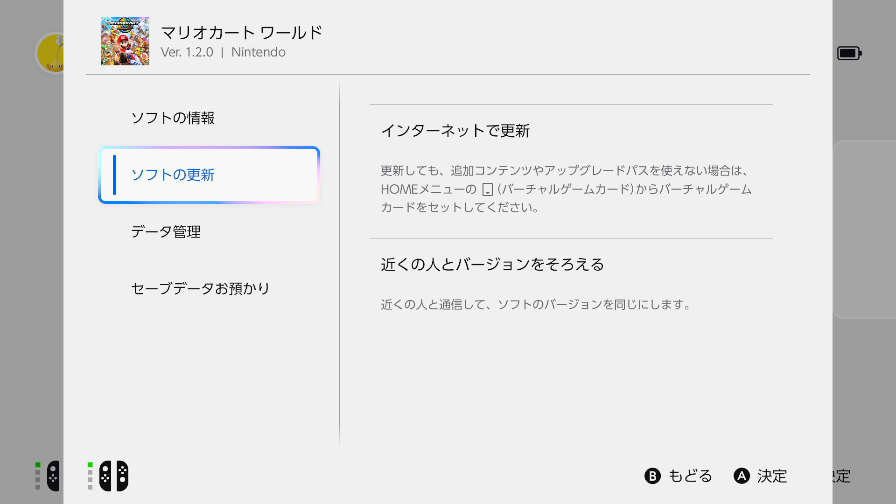Viewport: 896px width, 504px height.
Task: Click the 決定 confirm label
Action: click(x=772, y=476)
